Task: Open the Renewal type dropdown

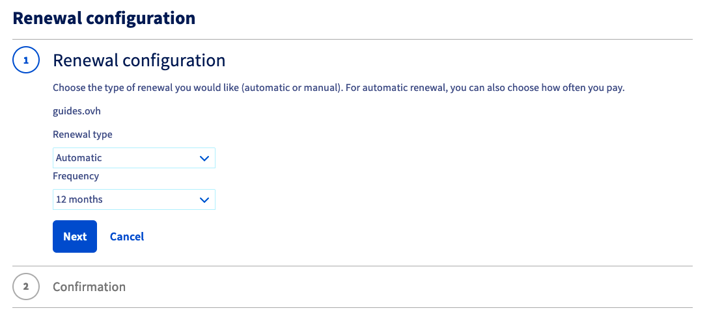Action: click(133, 158)
